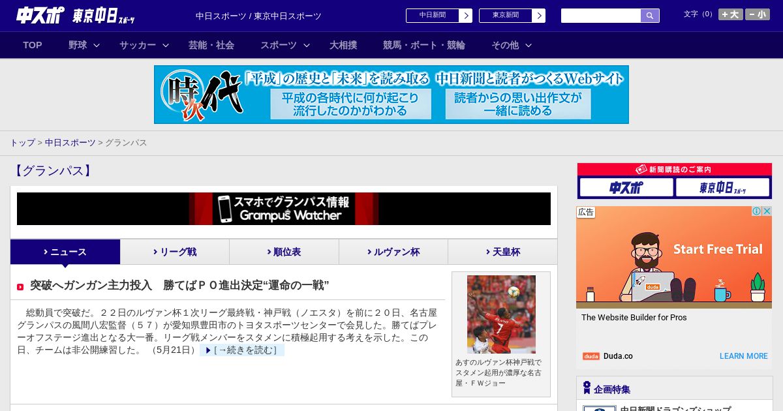Select the ニュース tab
The height and width of the screenshot is (411, 783).
pos(65,252)
